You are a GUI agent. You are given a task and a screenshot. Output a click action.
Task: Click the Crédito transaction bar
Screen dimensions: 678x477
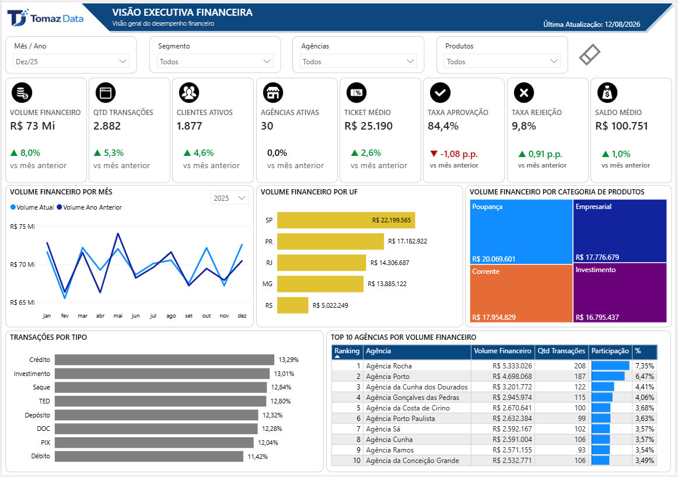(x=165, y=360)
